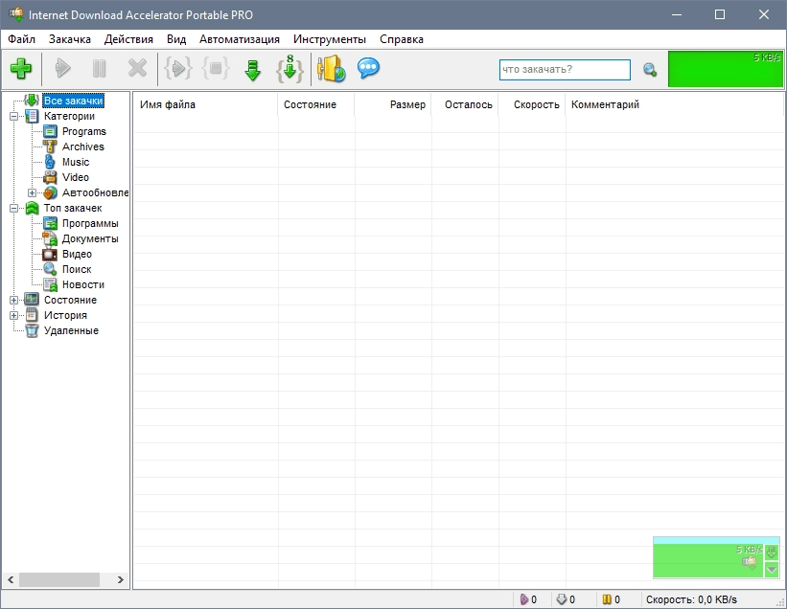Open the site manager folder icon
This screenshot has width=787, height=609.
point(332,68)
